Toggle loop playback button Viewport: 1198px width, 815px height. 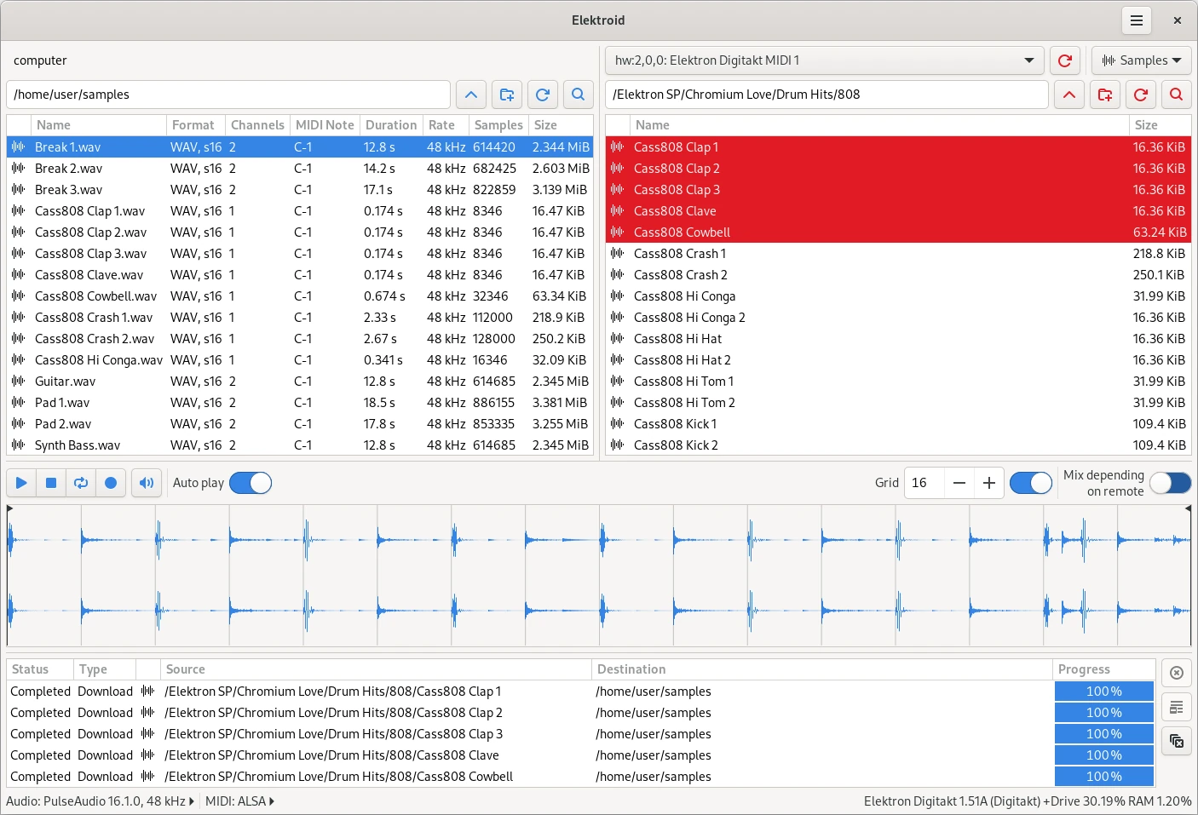tap(81, 483)
